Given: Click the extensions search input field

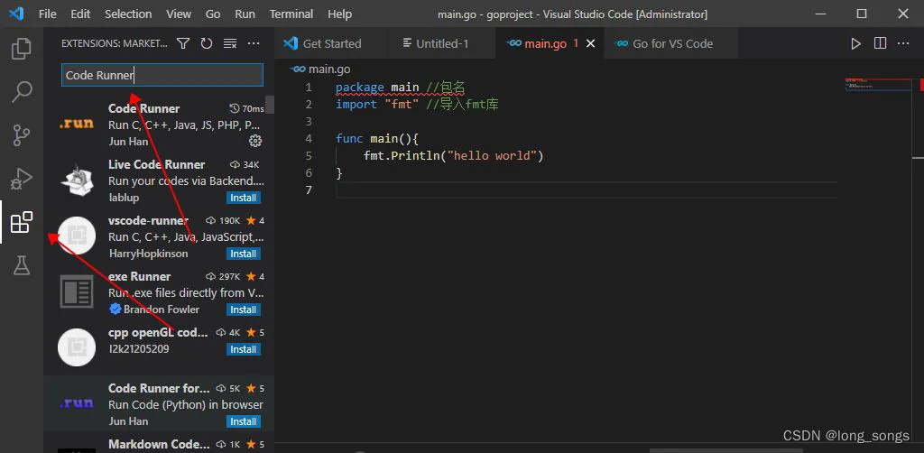Looking at the screenshot, I should click(162, 76).
